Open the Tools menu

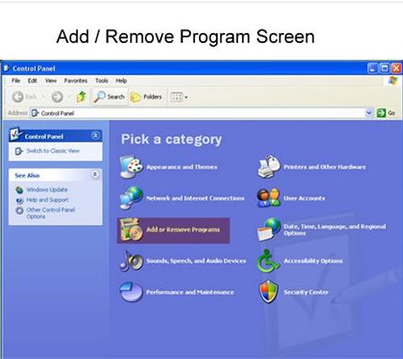(101, 81)
